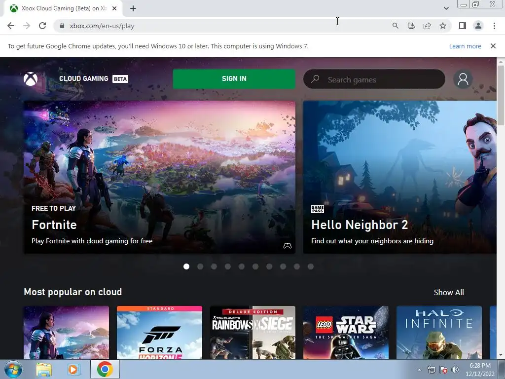This screenshot has width=505, height=379.
Task: Click the browser forward arrow
Action: pyautogui.click(x=27, y=26)
